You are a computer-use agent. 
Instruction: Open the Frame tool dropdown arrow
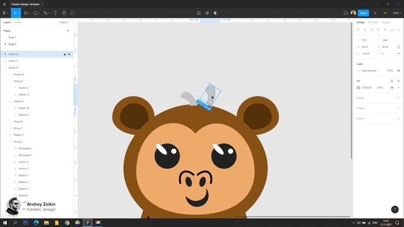(x=29, y=13)
